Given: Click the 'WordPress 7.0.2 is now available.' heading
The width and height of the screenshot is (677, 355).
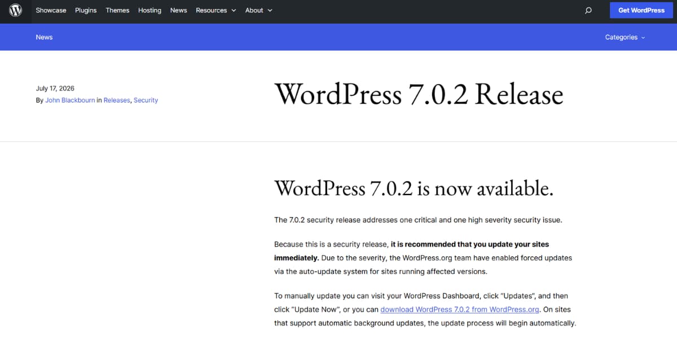Looking at the screenshot, I should pos(414,188).
